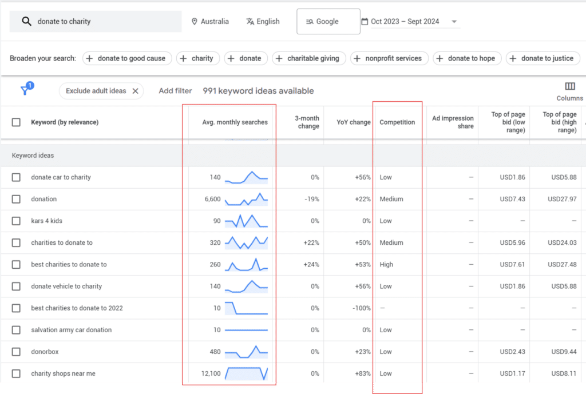This screenshot has width=586, height=394.
Task: Click the -100% YoY change value
Action: (362, 308)
